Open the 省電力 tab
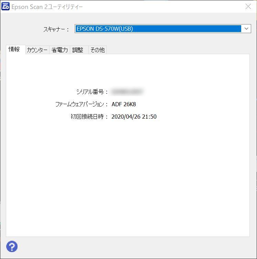This screenshot has width=257, height=259. (x=60, y=50)
